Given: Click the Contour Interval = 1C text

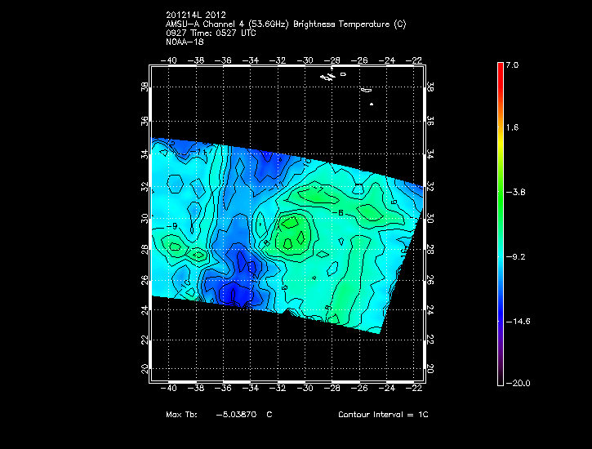Looking at the screenshot, I should click(383, 415).
